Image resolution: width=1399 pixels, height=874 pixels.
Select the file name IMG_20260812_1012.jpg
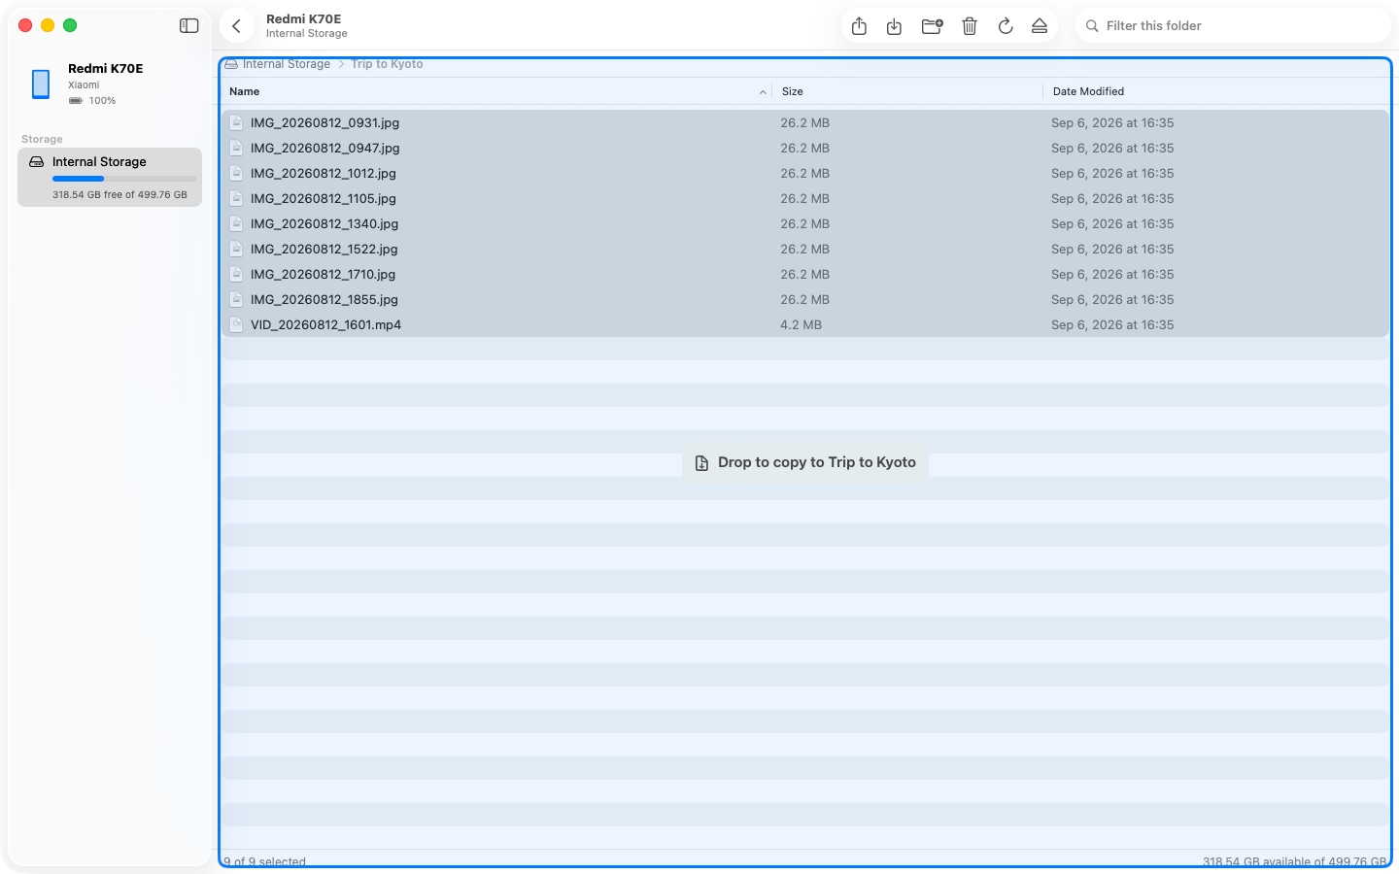[324, 174]
